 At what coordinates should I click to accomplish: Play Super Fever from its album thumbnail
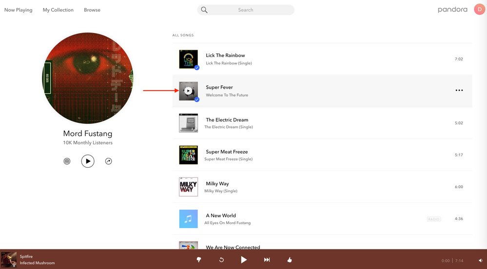pyautogui.click(x=188, y=91)
